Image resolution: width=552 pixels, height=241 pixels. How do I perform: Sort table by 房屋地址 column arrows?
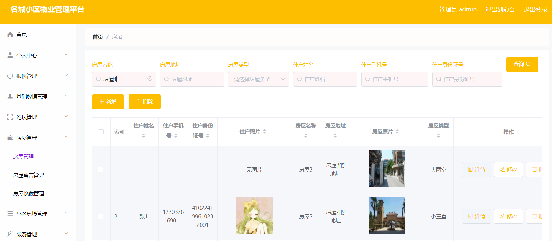coord(335,136)
